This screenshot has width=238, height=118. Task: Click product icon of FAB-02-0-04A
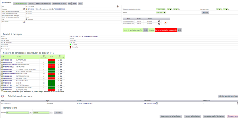pos(2,71)
